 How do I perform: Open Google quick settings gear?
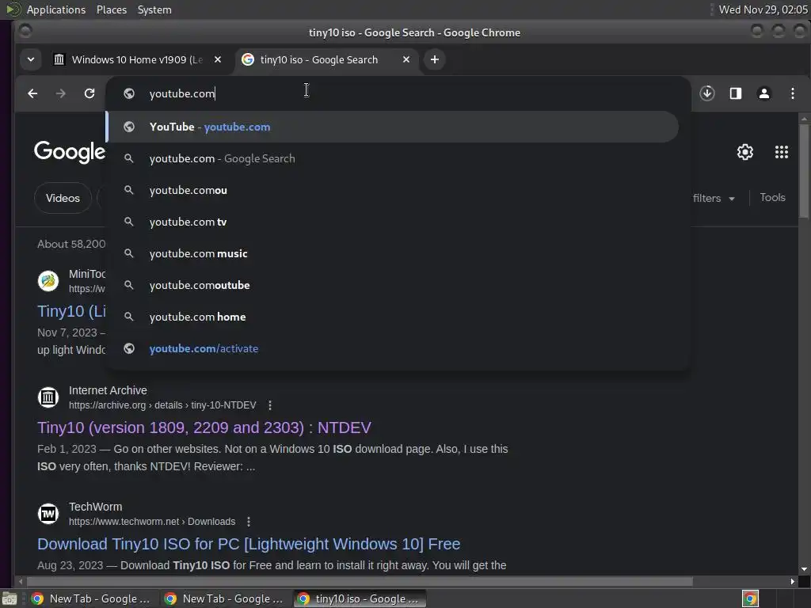[744, 152]
